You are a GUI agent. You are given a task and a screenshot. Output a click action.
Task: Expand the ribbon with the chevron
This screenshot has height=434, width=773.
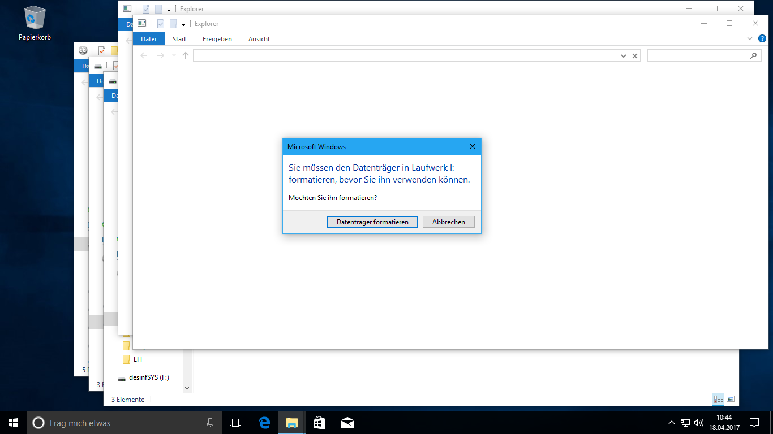coord(750,39)
